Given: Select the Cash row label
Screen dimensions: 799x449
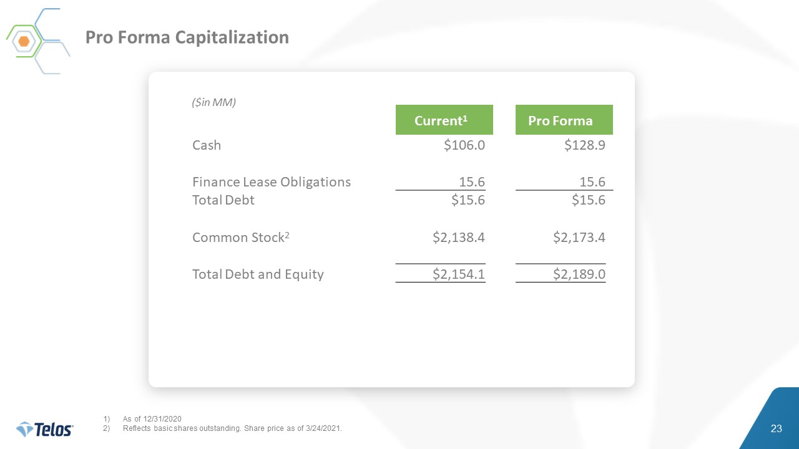Looking at the screenshot, I should (x=207, y=145).
